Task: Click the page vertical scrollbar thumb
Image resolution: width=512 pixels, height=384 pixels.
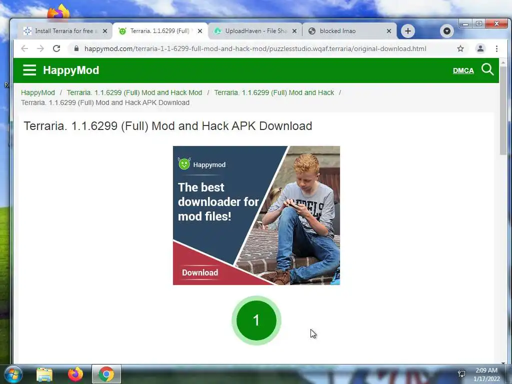Action: point(503,110)
